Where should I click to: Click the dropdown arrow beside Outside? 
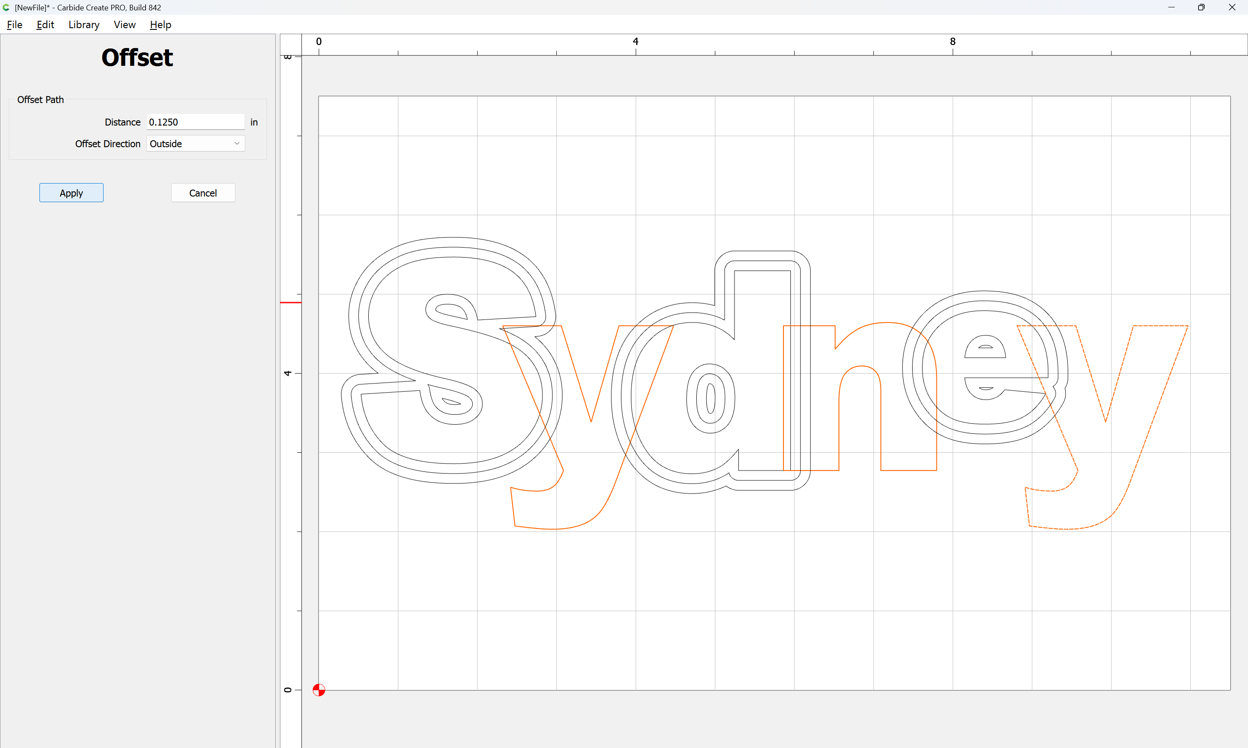(x=237, y=144)
